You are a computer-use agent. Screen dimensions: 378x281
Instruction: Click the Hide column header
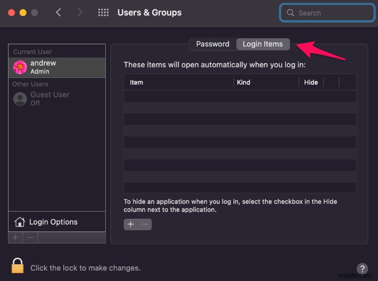(x=311, y=82)
